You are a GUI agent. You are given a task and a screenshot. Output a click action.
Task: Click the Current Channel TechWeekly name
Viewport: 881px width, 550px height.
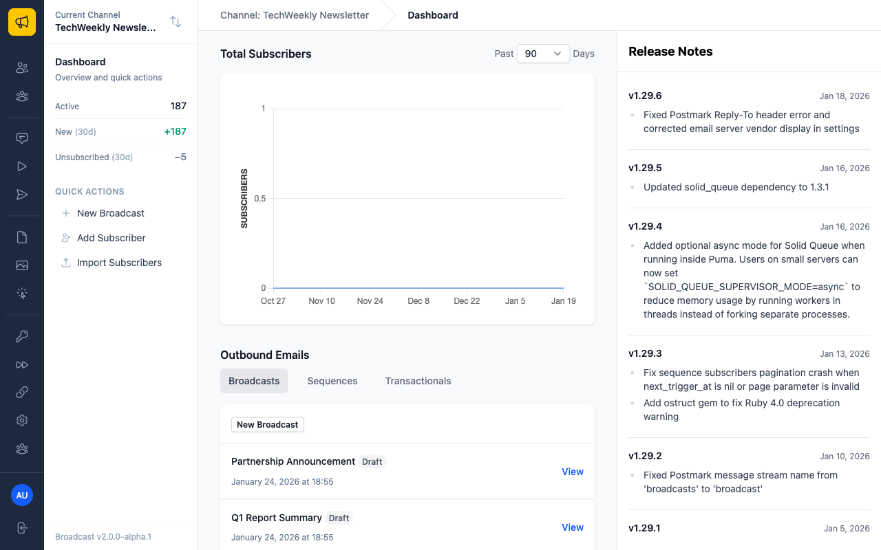105,27
